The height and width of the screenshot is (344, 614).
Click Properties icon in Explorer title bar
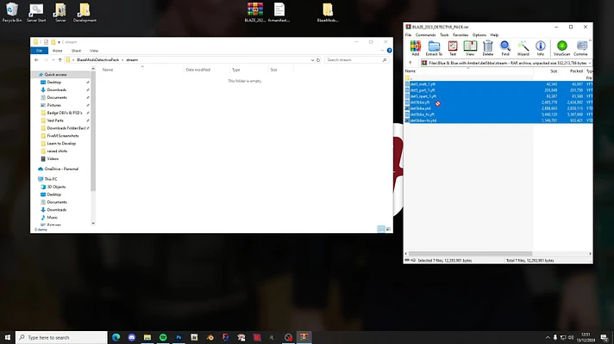click(46, 42)
